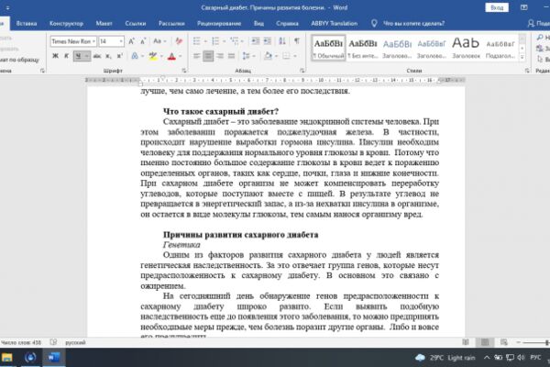
Task: Toggle center alignment
Action: pos(208,56)
